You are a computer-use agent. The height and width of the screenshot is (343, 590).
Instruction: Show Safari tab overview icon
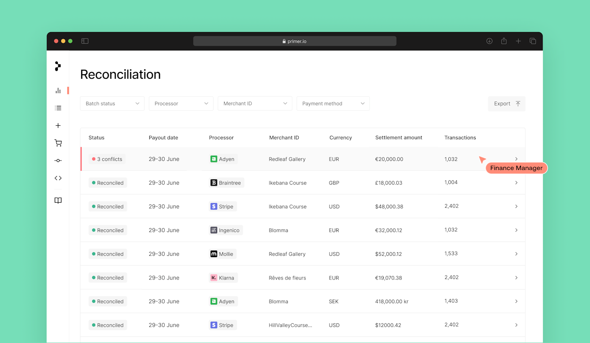[533, 41]
